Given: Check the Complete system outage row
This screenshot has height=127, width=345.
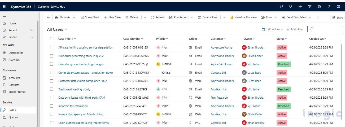Looking at the screenshot, I should pyautogui.click(x=52, y=73).
